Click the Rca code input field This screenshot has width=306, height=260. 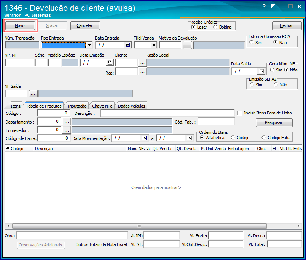coord(126,71)
